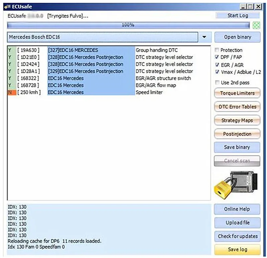Select the 19A630 Group handling DTC row

click(109, 50)
